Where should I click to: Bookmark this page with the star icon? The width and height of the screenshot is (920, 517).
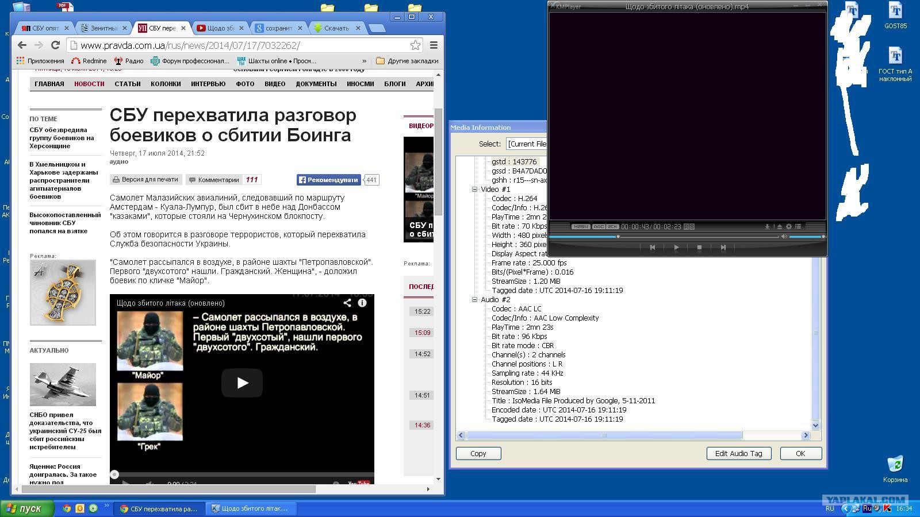click(415, 45)
